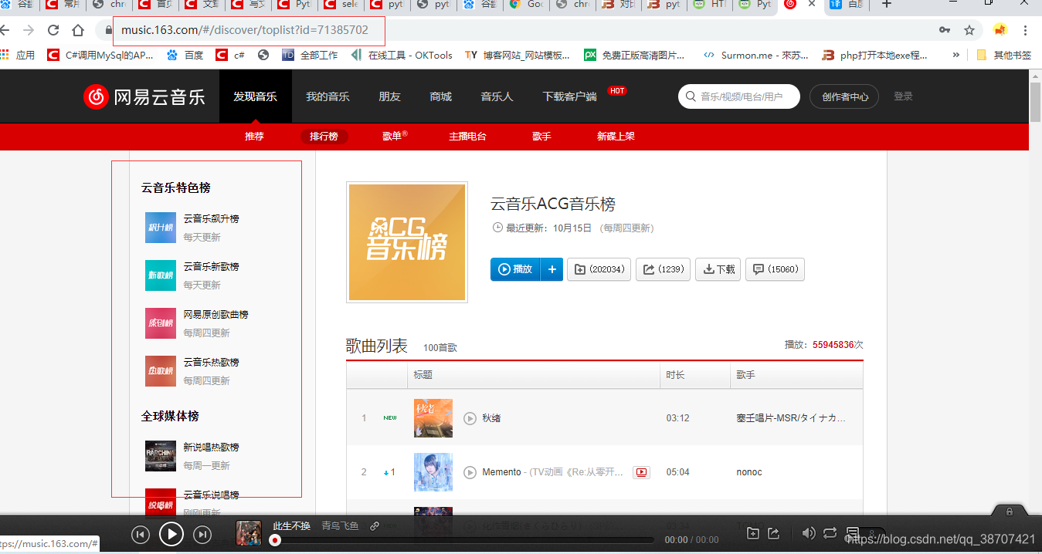Toggle the player bar lock icon

coord(1010,511)
